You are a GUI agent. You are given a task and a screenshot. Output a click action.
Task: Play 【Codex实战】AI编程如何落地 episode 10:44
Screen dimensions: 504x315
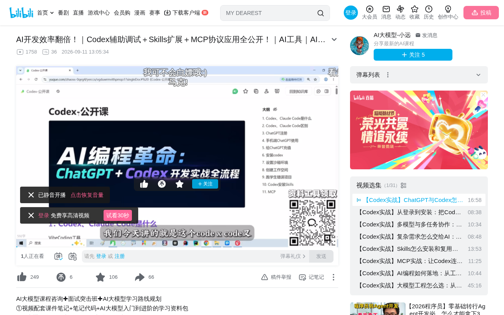[x=419, y=273]
